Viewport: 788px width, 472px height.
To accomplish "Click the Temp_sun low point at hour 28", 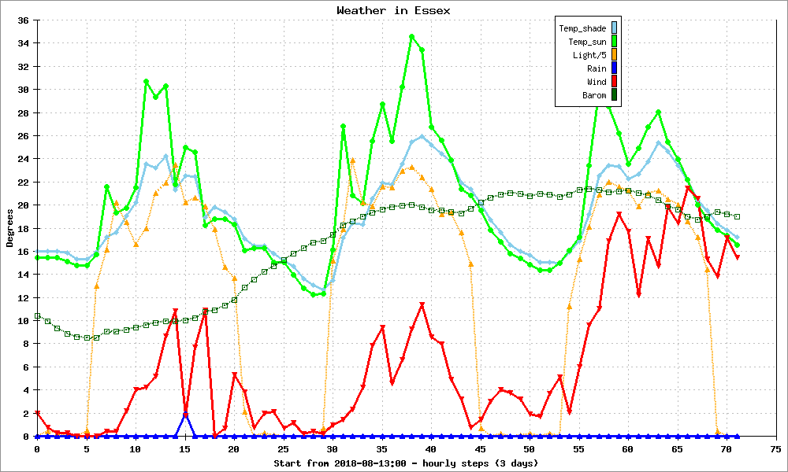I will coord(314,295).
